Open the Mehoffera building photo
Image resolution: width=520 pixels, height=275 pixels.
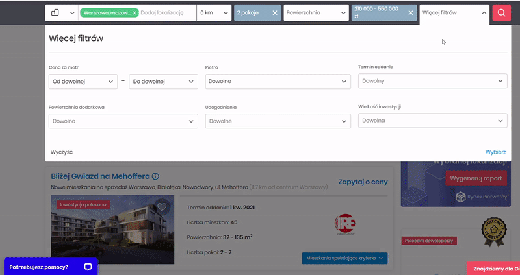(x=112, y=230)
